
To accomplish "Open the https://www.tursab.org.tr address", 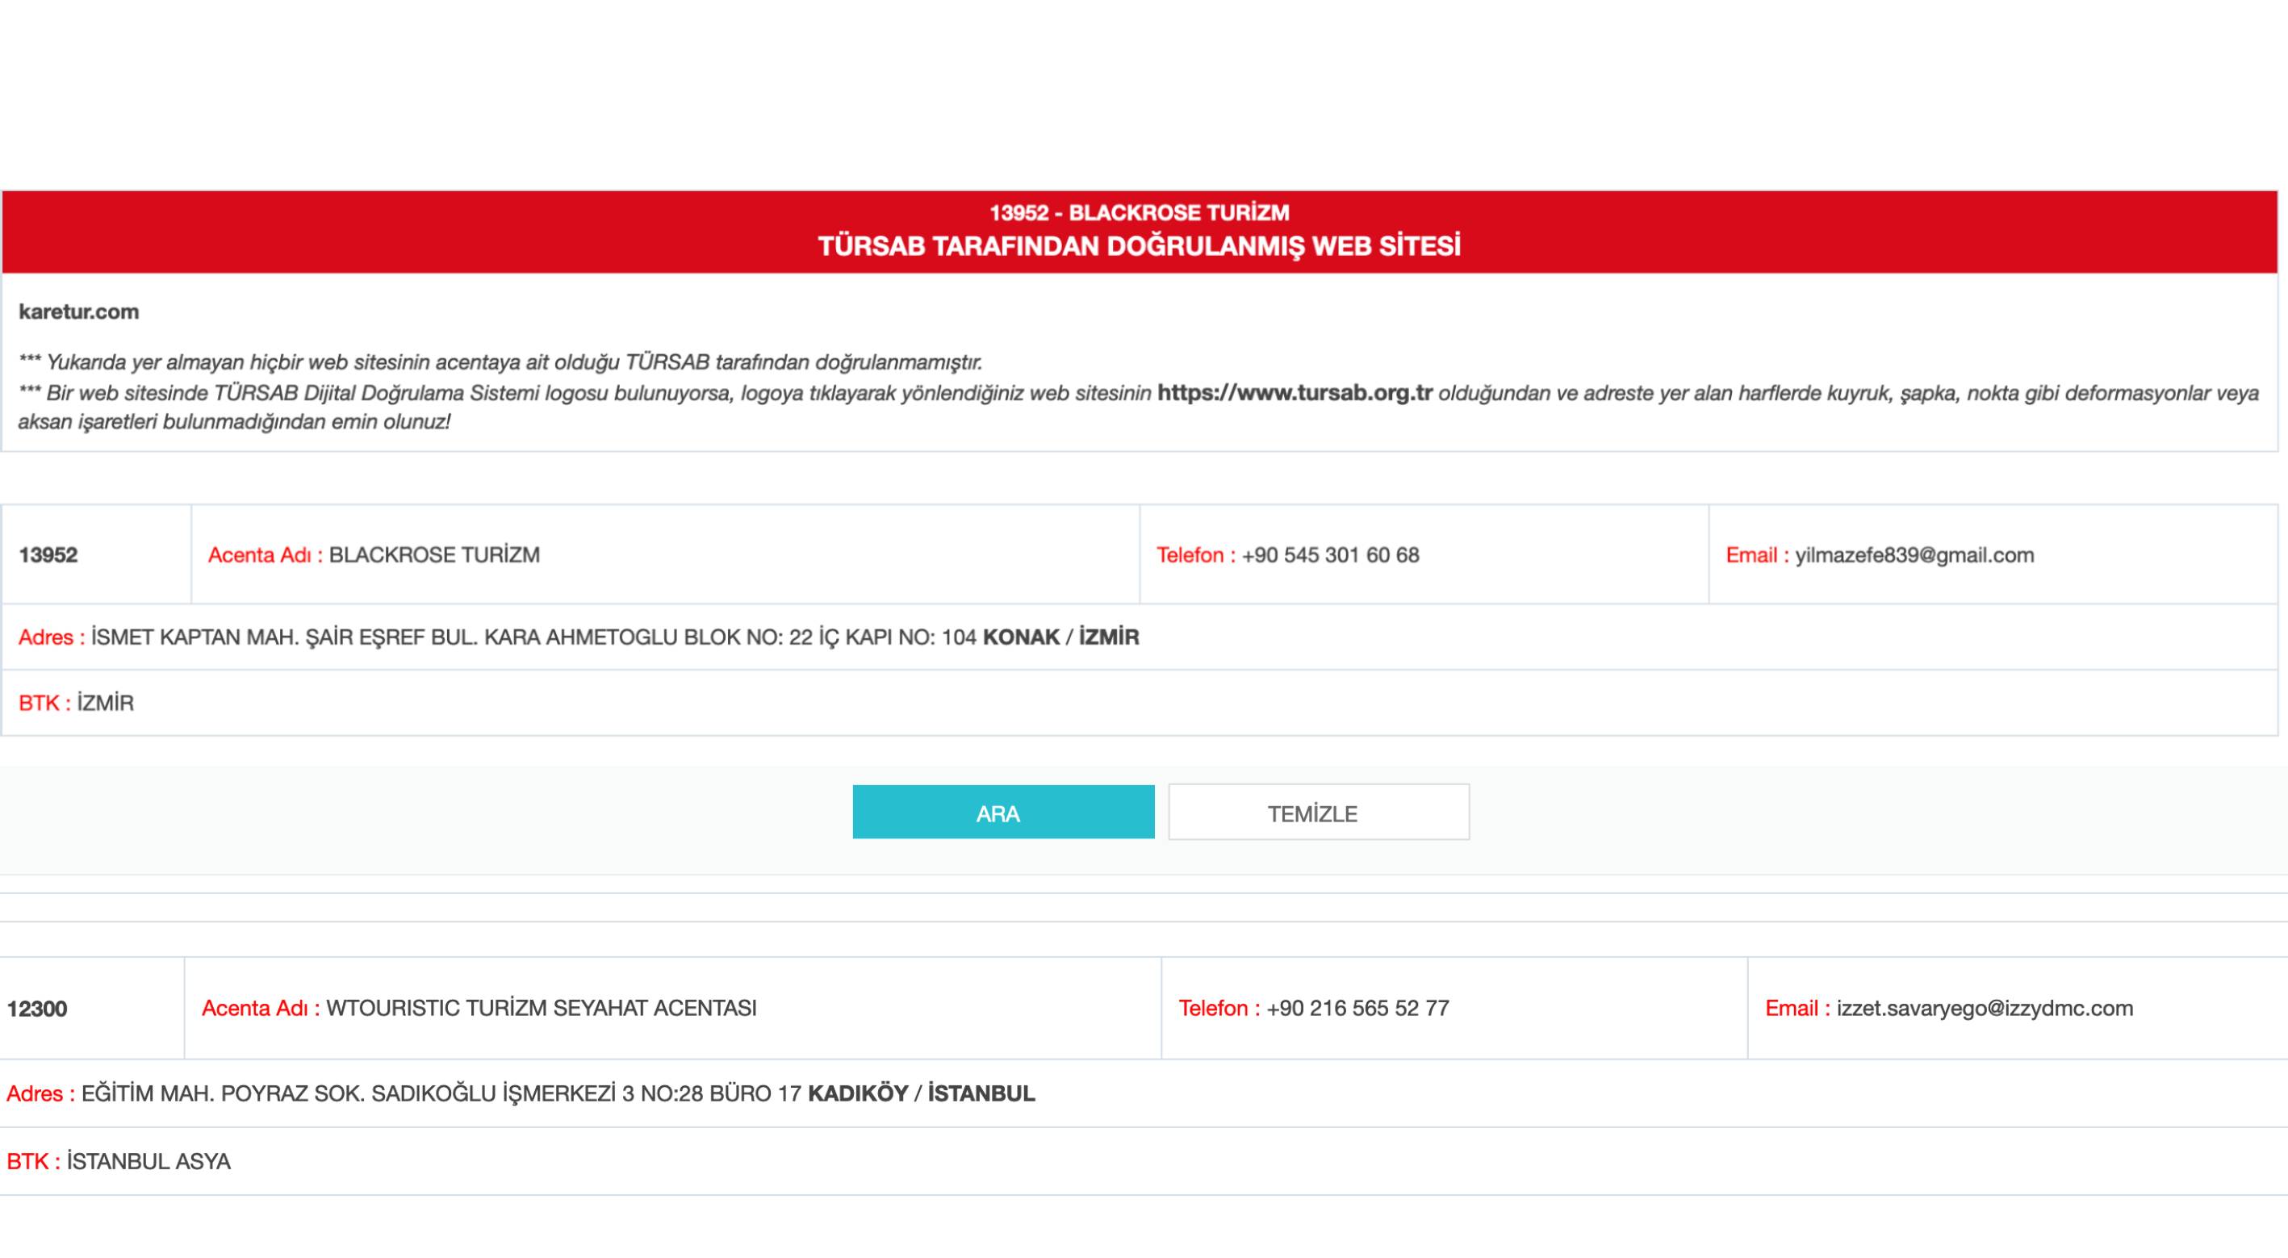I will point(1295,392).
